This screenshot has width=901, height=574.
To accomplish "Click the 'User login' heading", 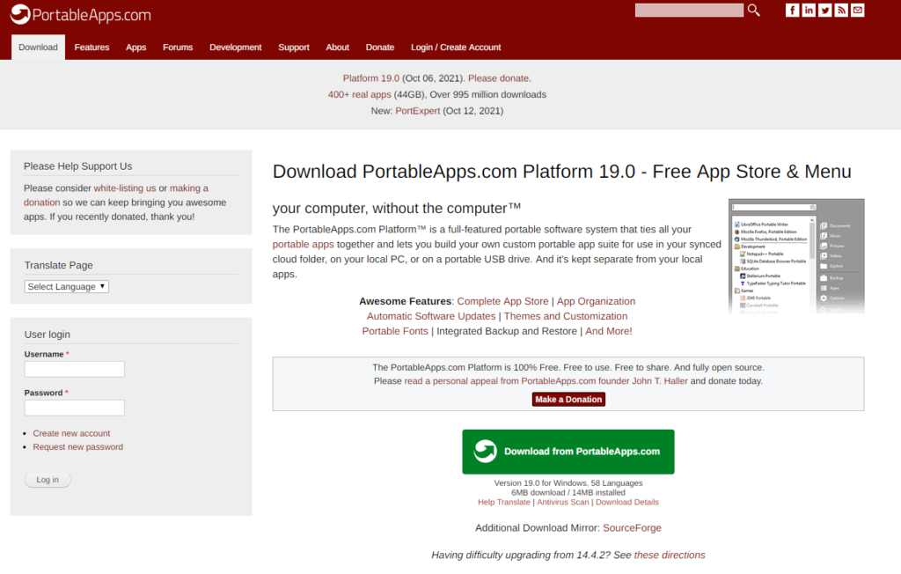I will pyautogui.click(x=48, y=335).
